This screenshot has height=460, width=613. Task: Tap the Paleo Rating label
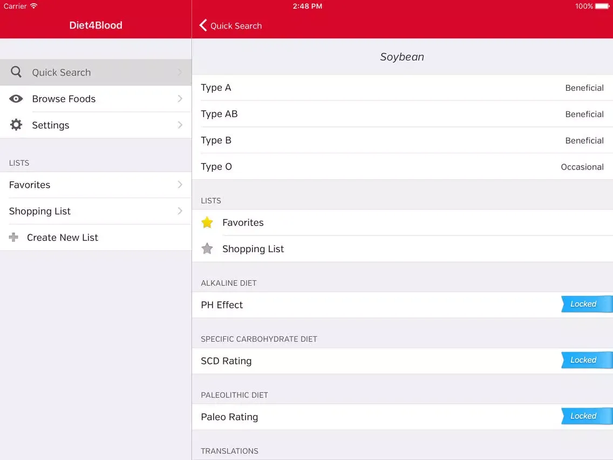point(229,417)
